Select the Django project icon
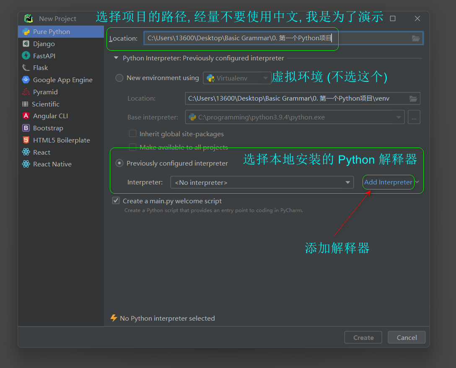Screen dimensions: 456x368 (26, 44)
